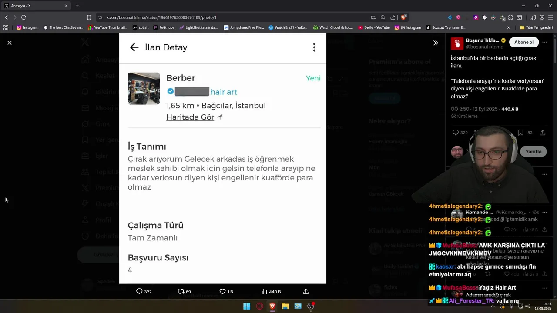Screen dimensions: 557x313
Task: Click the 'Yanıtla' reply button
Action: tap(534, 152)
